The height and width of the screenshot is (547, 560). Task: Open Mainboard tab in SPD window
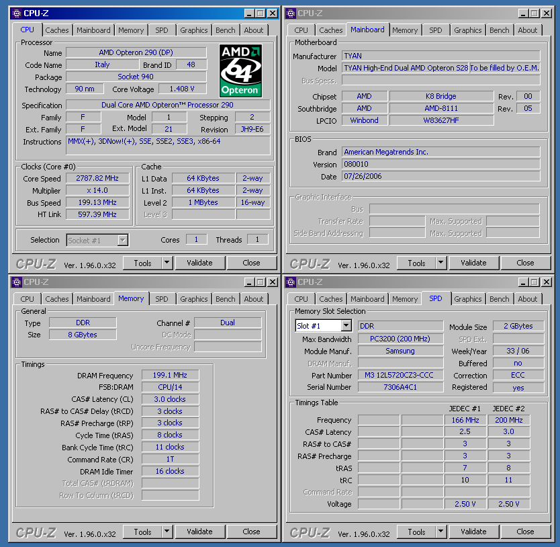click(367, 299)
